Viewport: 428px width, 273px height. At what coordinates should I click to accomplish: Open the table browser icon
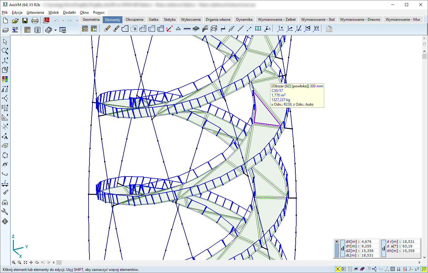coord(27,30)
